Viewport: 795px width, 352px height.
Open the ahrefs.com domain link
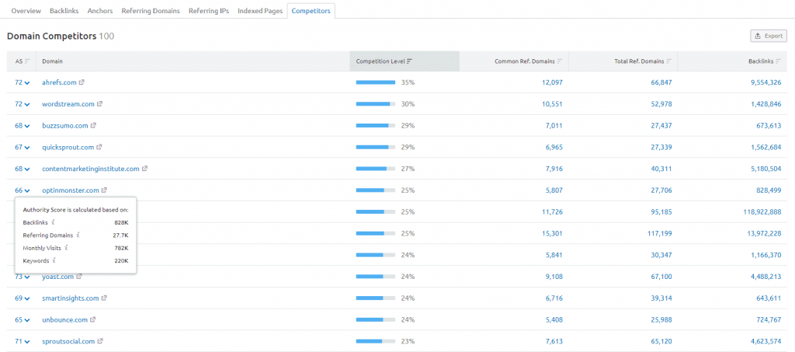pos(59,82)
